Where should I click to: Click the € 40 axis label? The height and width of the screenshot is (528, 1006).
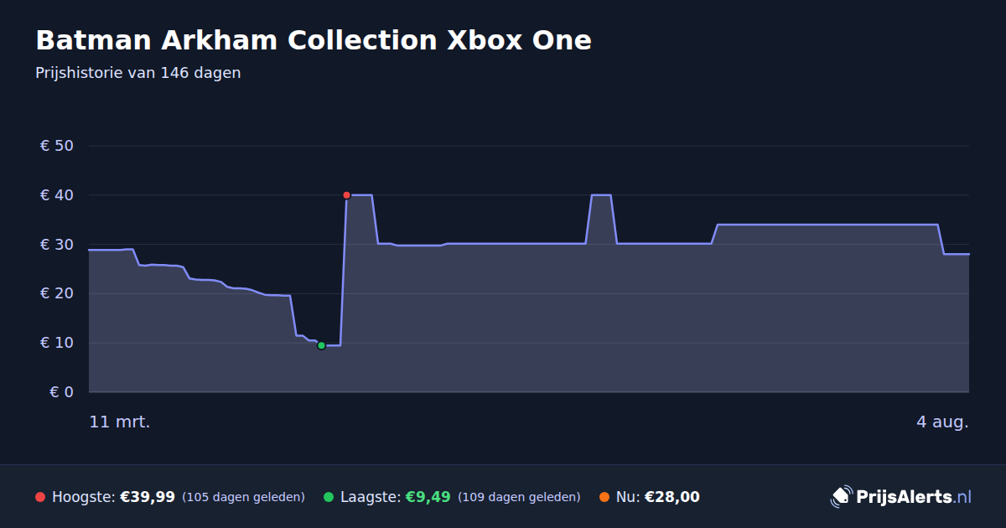(x=57, y=195)
